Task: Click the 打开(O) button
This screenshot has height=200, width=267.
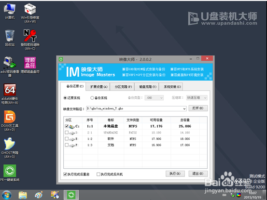Action: point(198,108)
